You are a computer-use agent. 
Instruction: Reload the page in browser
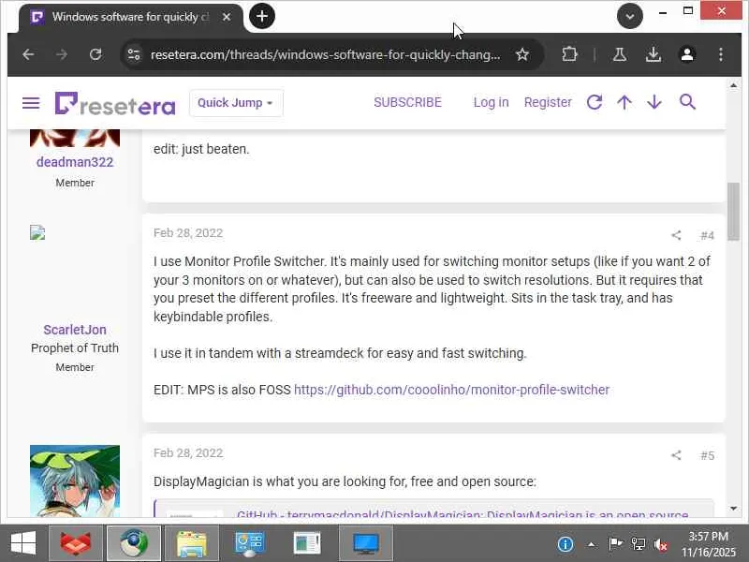click(x=95, y=54)
